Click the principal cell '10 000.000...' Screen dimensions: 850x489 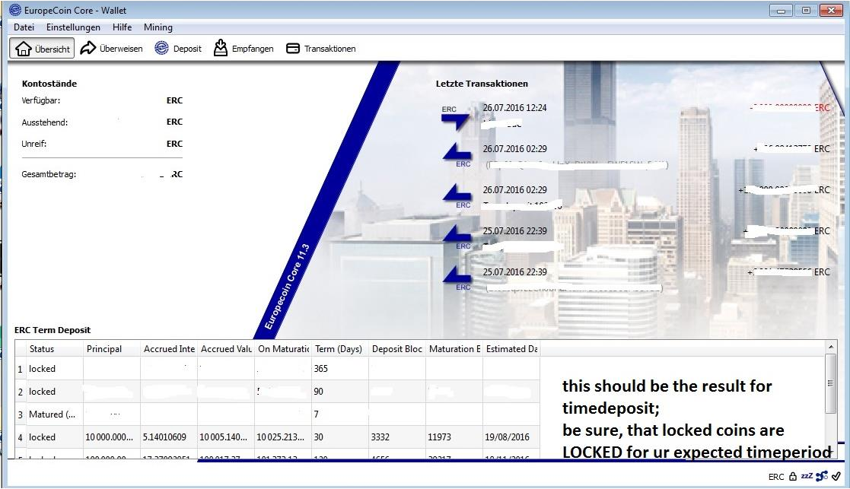112,437
